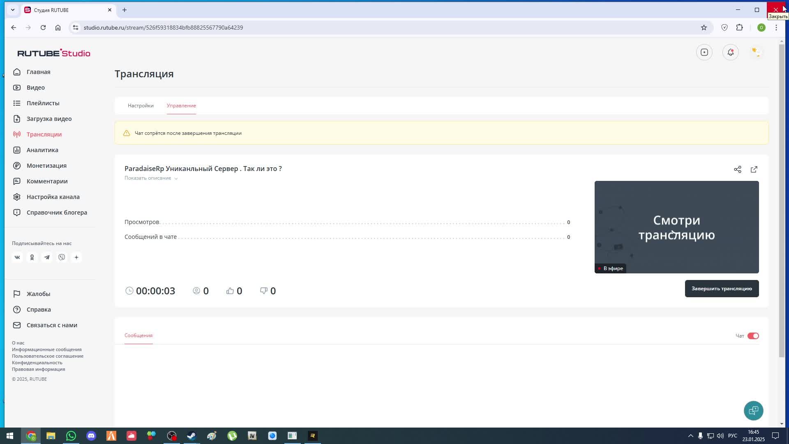Open Монетизация in the sidebar
Screen dimensions: 789x444
[x=46, y=166]
